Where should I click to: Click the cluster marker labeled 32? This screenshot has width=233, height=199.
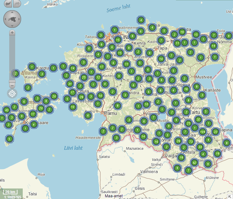[x=198, y=119]
